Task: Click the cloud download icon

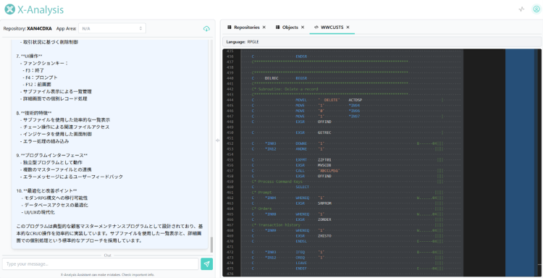Action: coord(207,29)
